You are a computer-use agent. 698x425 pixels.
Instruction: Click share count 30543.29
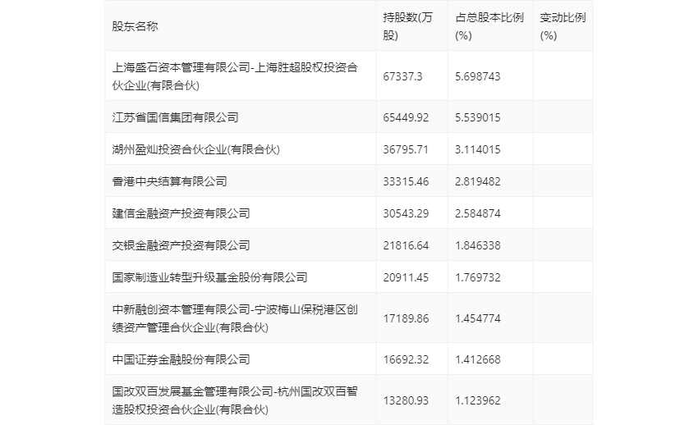406,213
